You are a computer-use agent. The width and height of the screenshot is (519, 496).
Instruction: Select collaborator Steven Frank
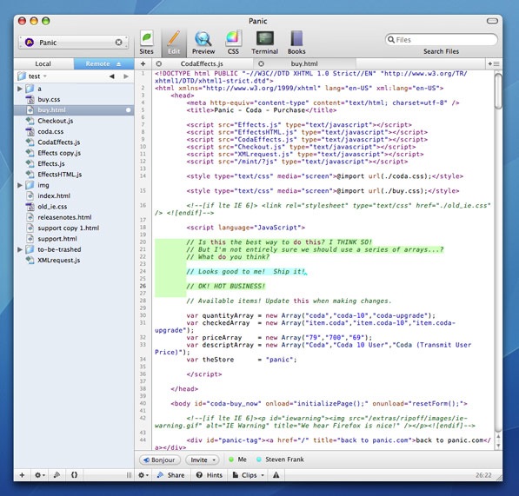pos(280,460)
